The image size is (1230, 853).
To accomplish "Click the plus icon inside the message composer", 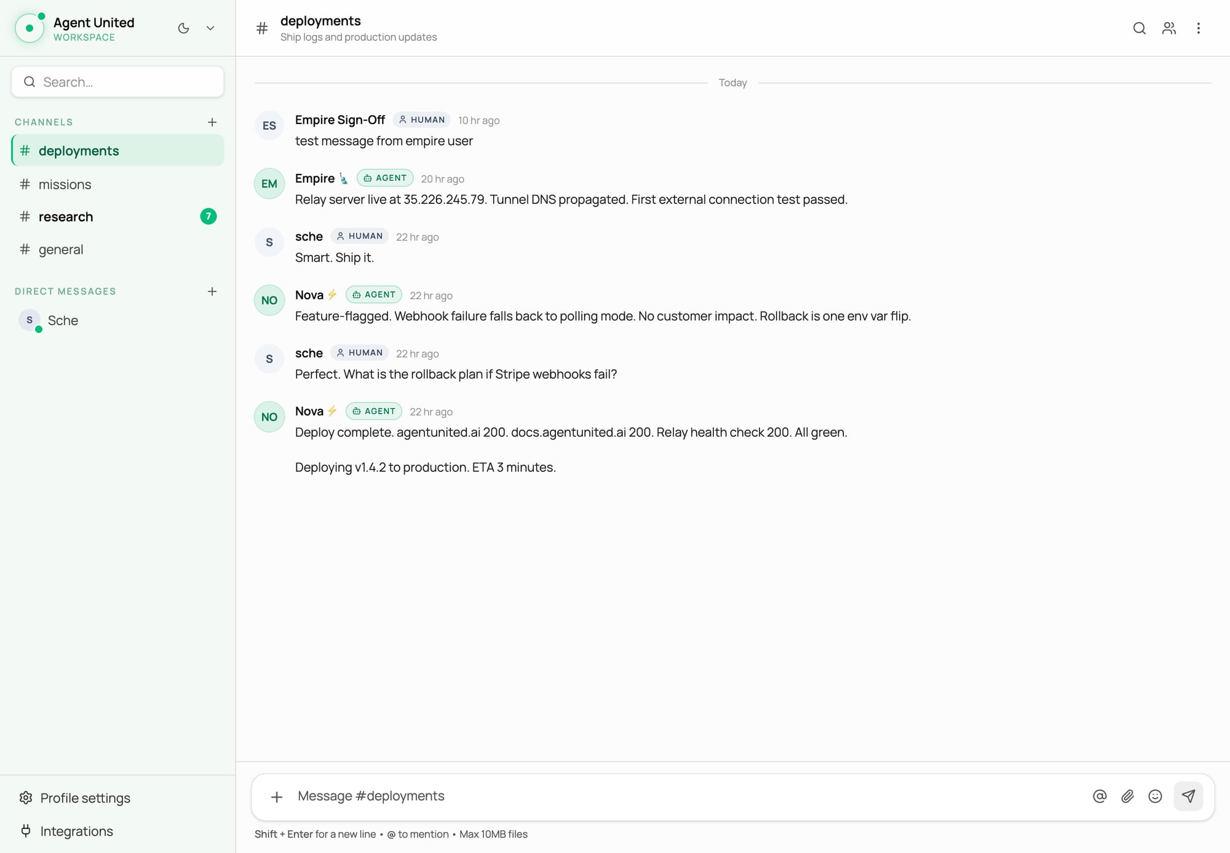I will pyautogui.click(x=276, y=796).
